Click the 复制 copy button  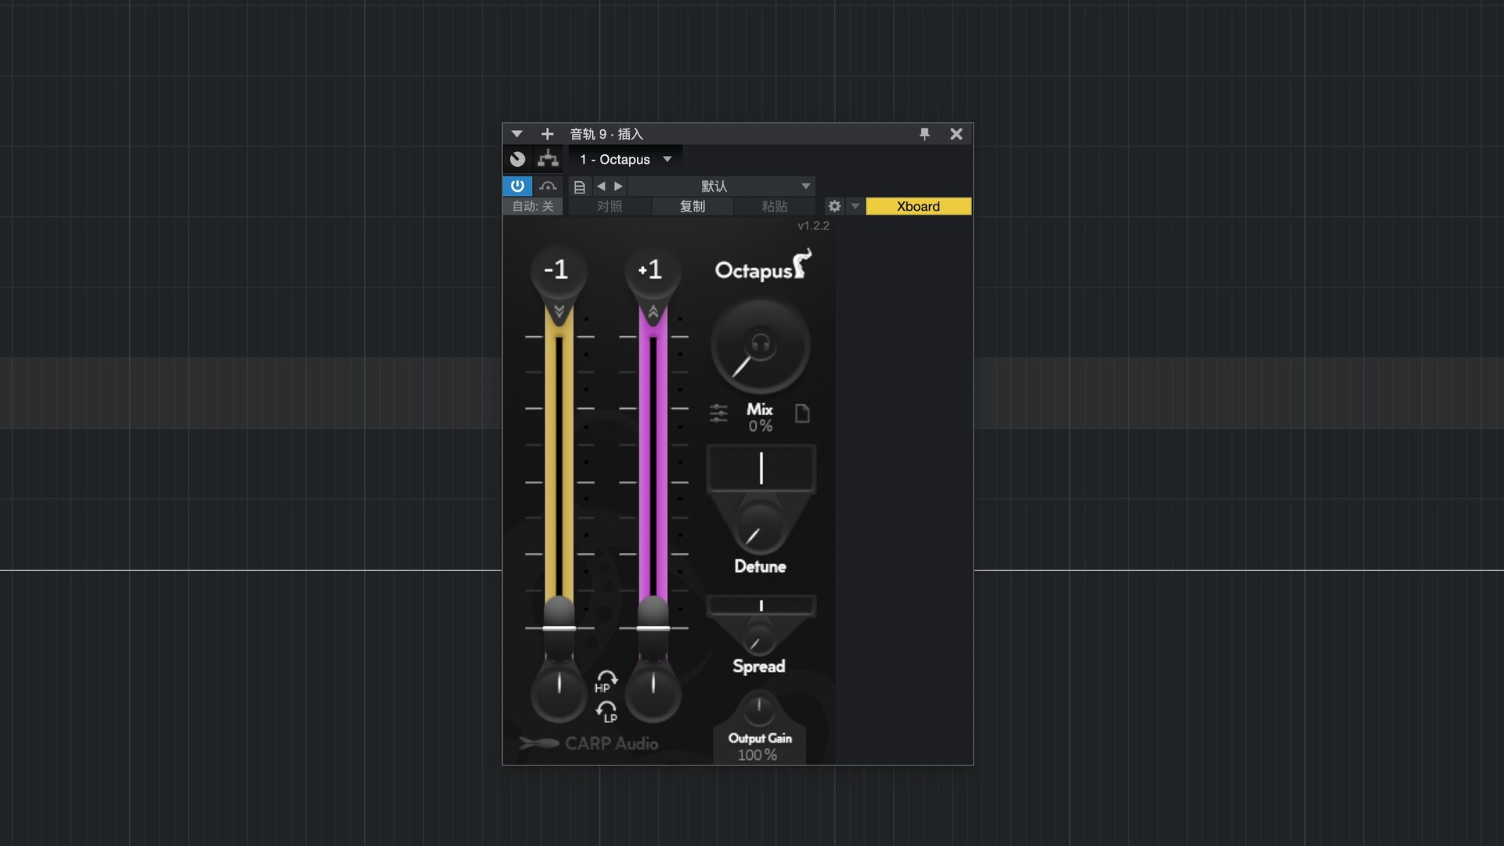coord(692,206)
